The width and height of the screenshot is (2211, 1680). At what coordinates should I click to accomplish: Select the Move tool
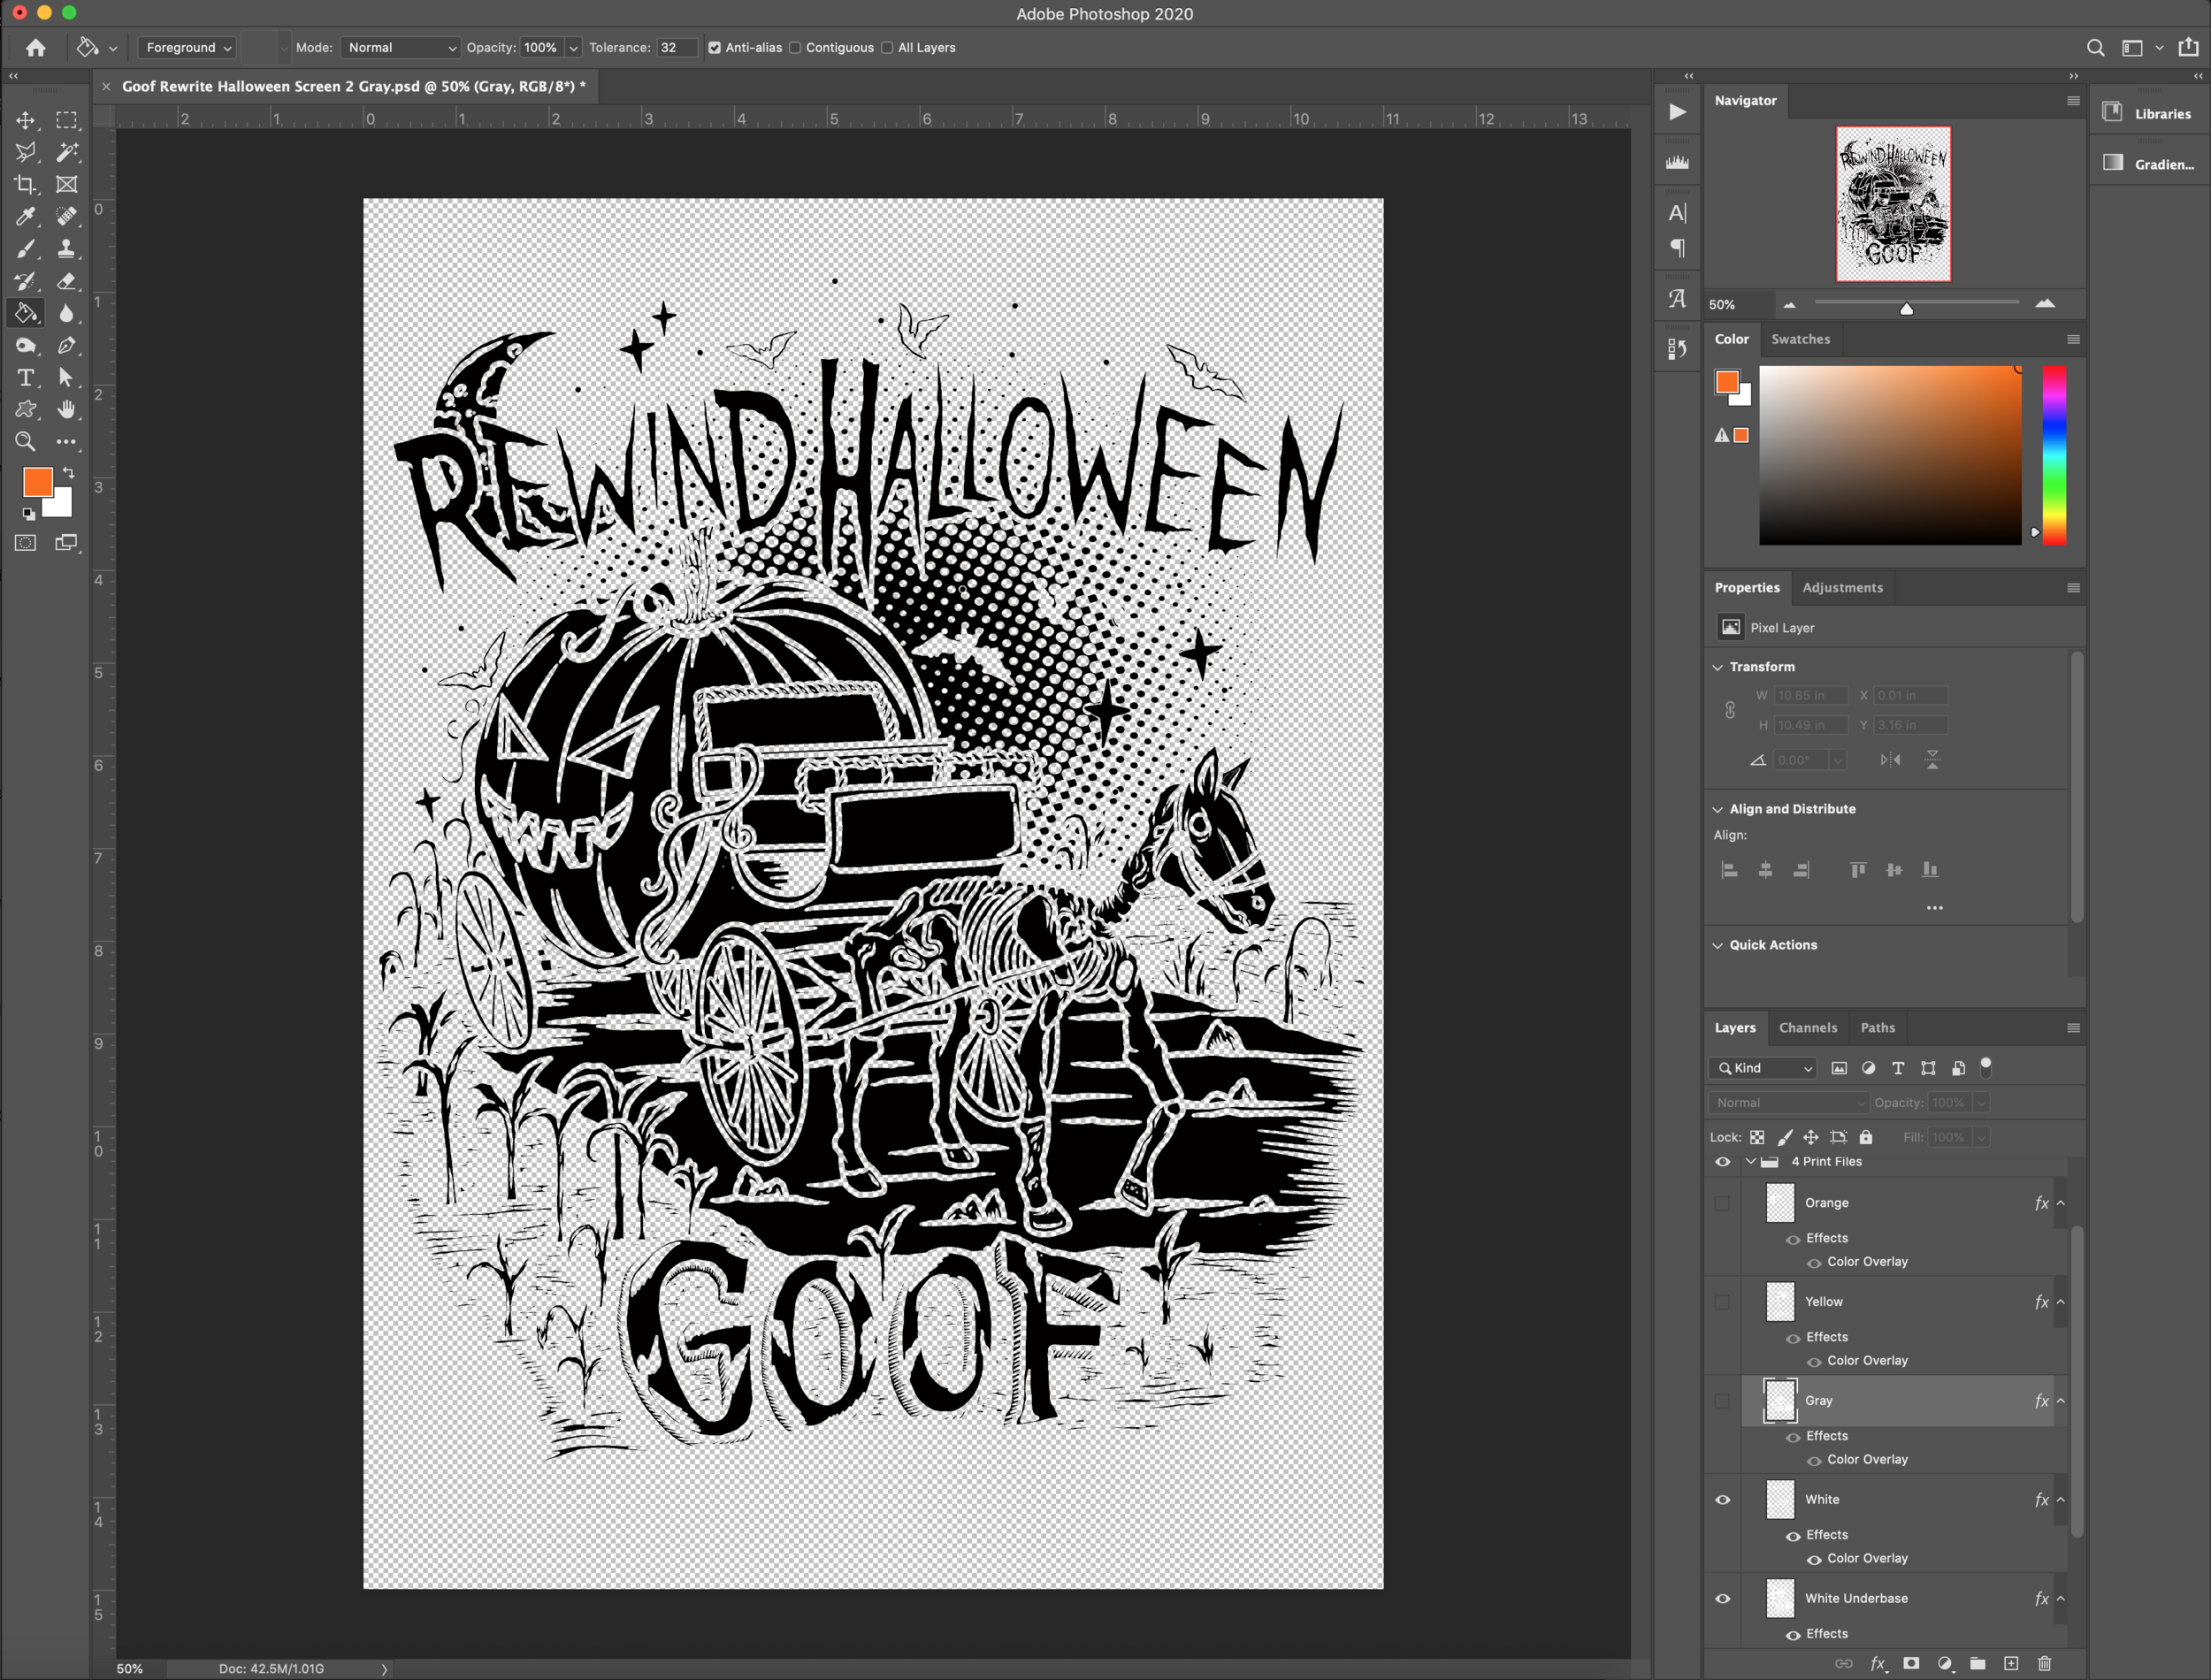point(26,120)
